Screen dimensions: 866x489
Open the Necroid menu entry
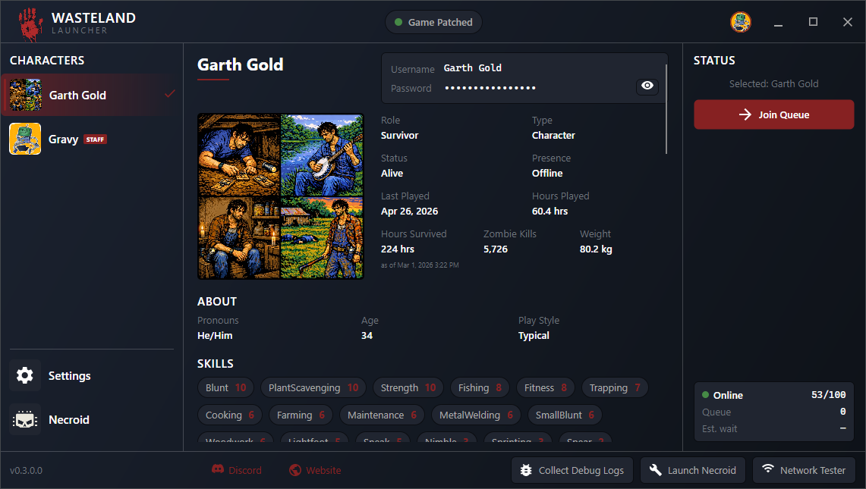(91, 419)
